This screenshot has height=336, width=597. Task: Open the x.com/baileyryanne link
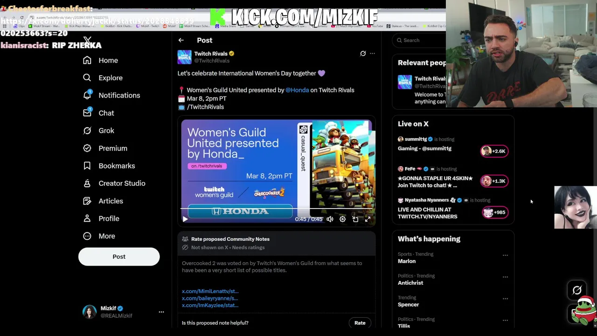tap(209, 298)
